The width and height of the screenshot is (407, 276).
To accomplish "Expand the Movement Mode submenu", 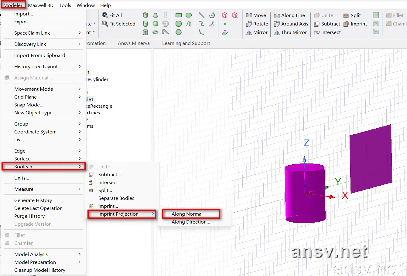I will pos(44,89).
